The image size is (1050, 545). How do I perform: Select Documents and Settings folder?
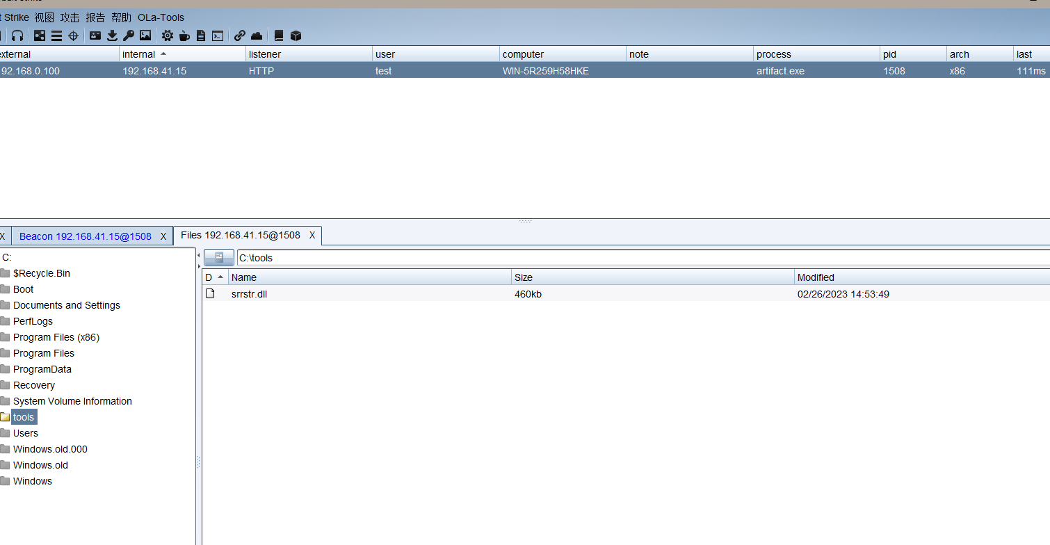point(66,305)
